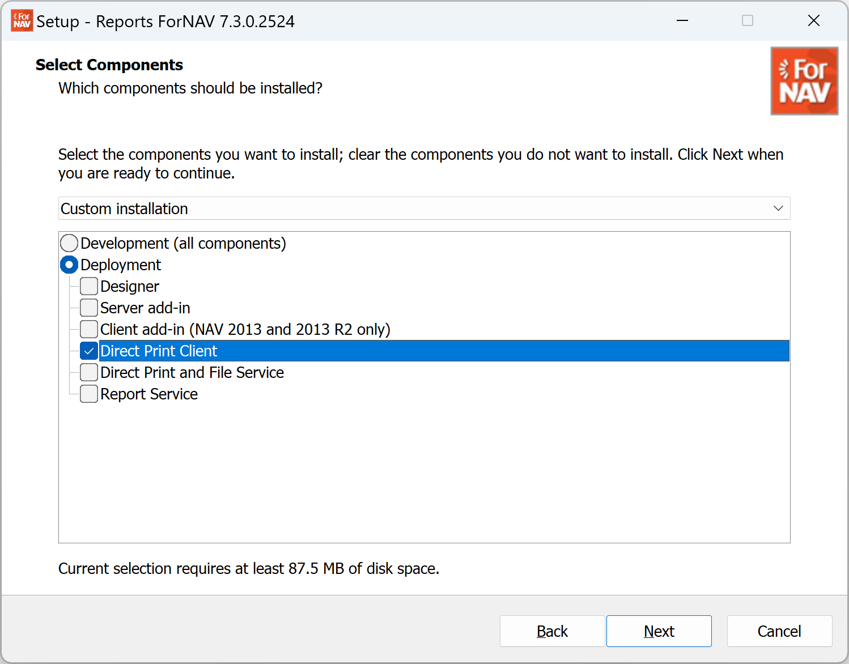Click the Development (all components) label

point(183,243)
